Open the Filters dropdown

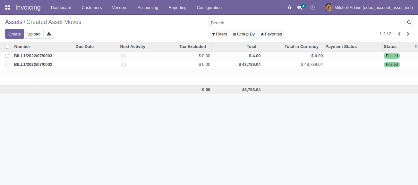pyautogui.click(x=220, y=34)
